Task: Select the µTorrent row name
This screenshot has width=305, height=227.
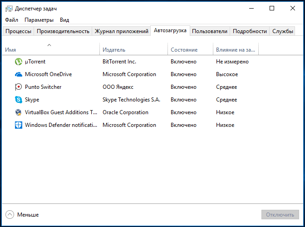Action: pyautogui.click(x=35, y=62)
